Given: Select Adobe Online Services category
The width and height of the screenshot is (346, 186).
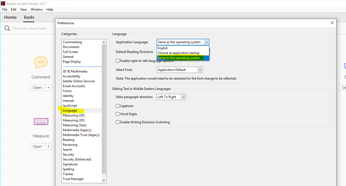Looking at the screenshot, I should pyautogui.click(x=79, y=81).
